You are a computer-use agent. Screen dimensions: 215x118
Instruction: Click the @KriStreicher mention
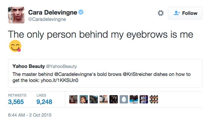coord(137,74)
